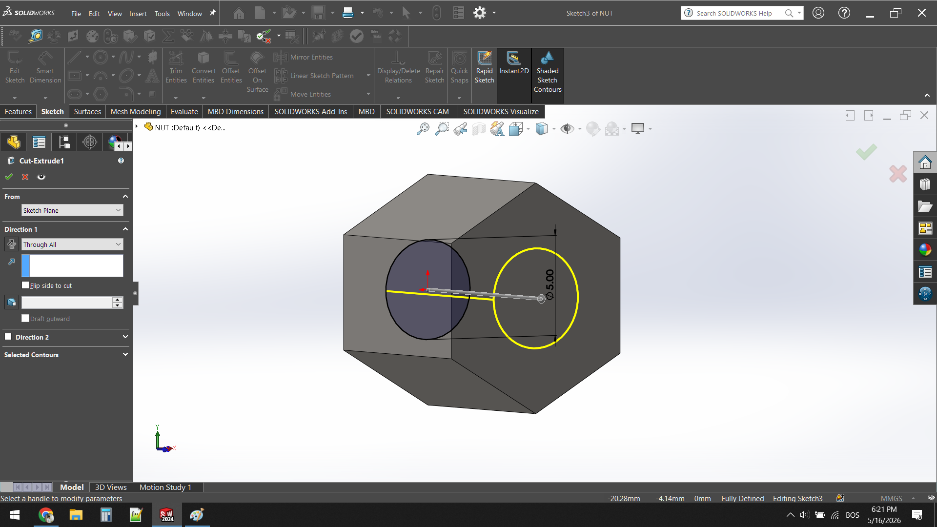This screenshot has height=527, width=937.
Task: Enable the Flip side to cut checkbox
Action: click(x=25, y=285)
